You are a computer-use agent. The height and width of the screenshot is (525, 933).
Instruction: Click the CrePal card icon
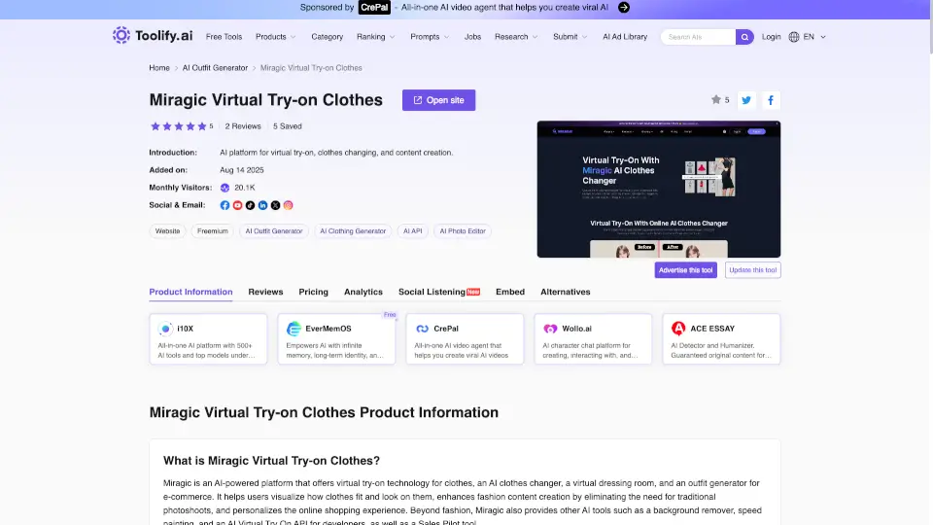click(423, 329)
